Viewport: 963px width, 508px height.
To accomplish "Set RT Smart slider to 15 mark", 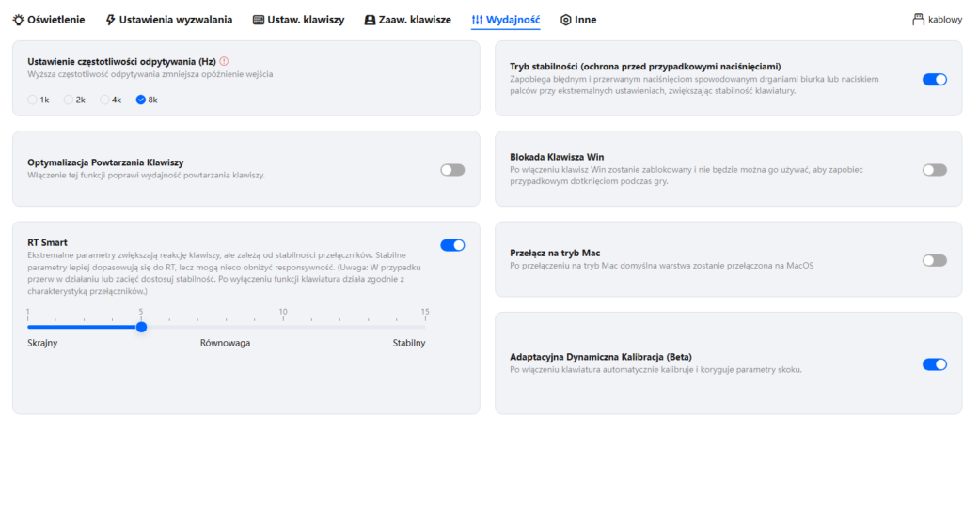I will 424,327.
